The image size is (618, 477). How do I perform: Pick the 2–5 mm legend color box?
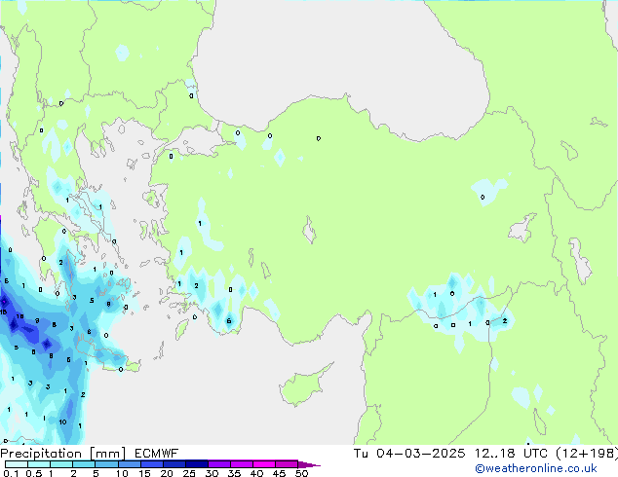click(84, 464)
